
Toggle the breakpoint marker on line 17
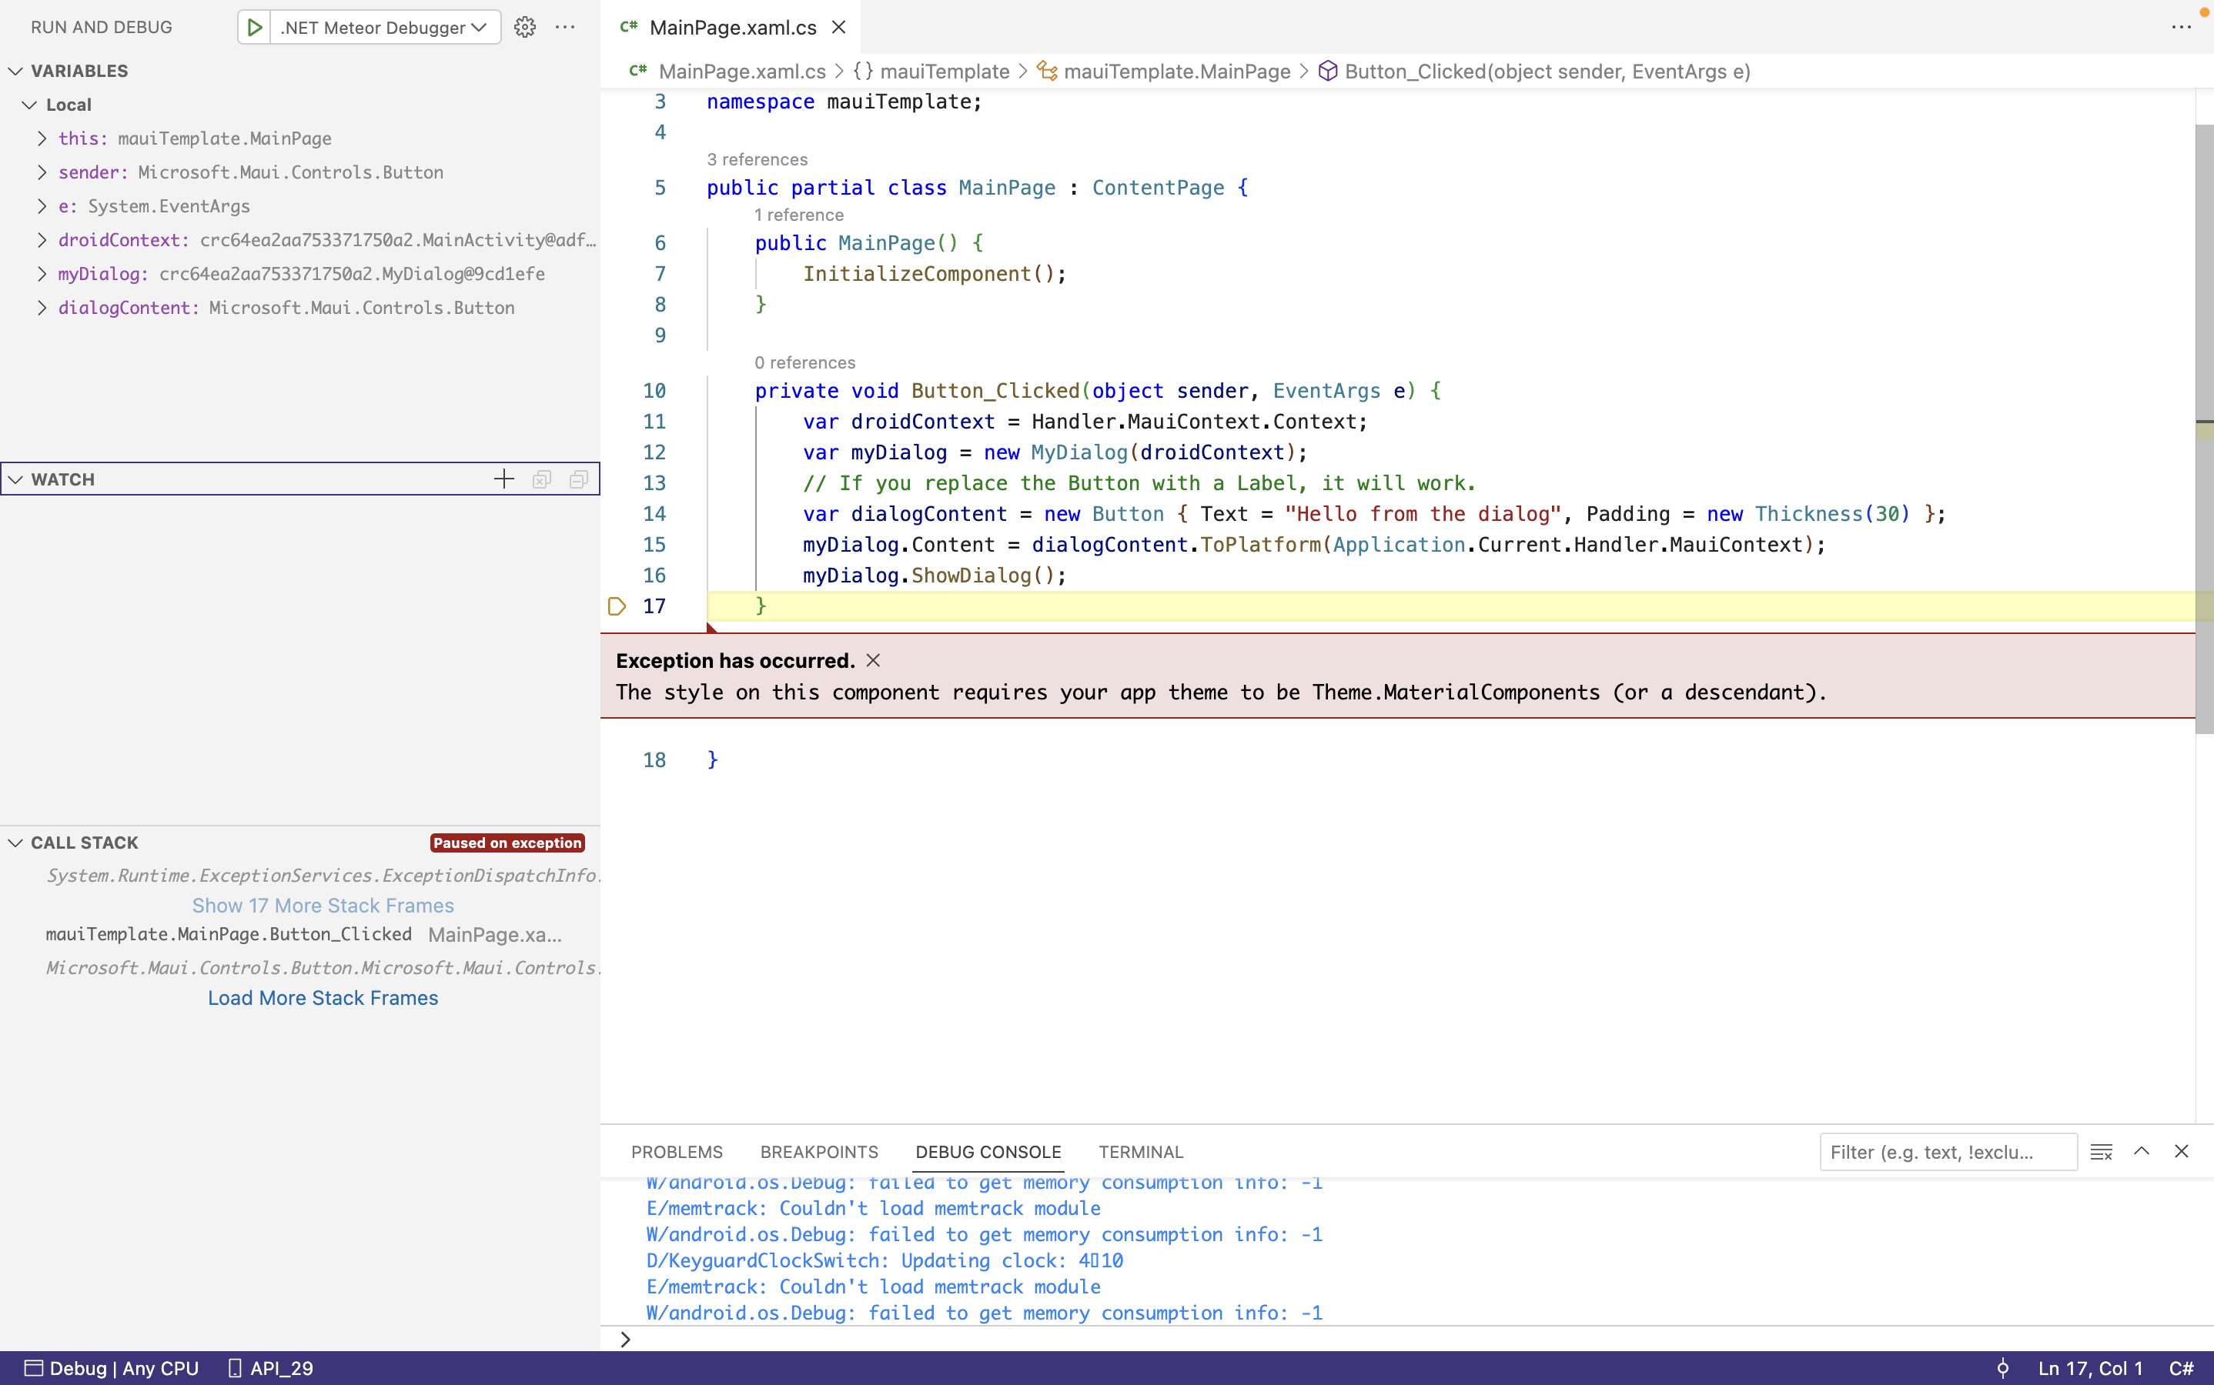click(x=617, y=606)
